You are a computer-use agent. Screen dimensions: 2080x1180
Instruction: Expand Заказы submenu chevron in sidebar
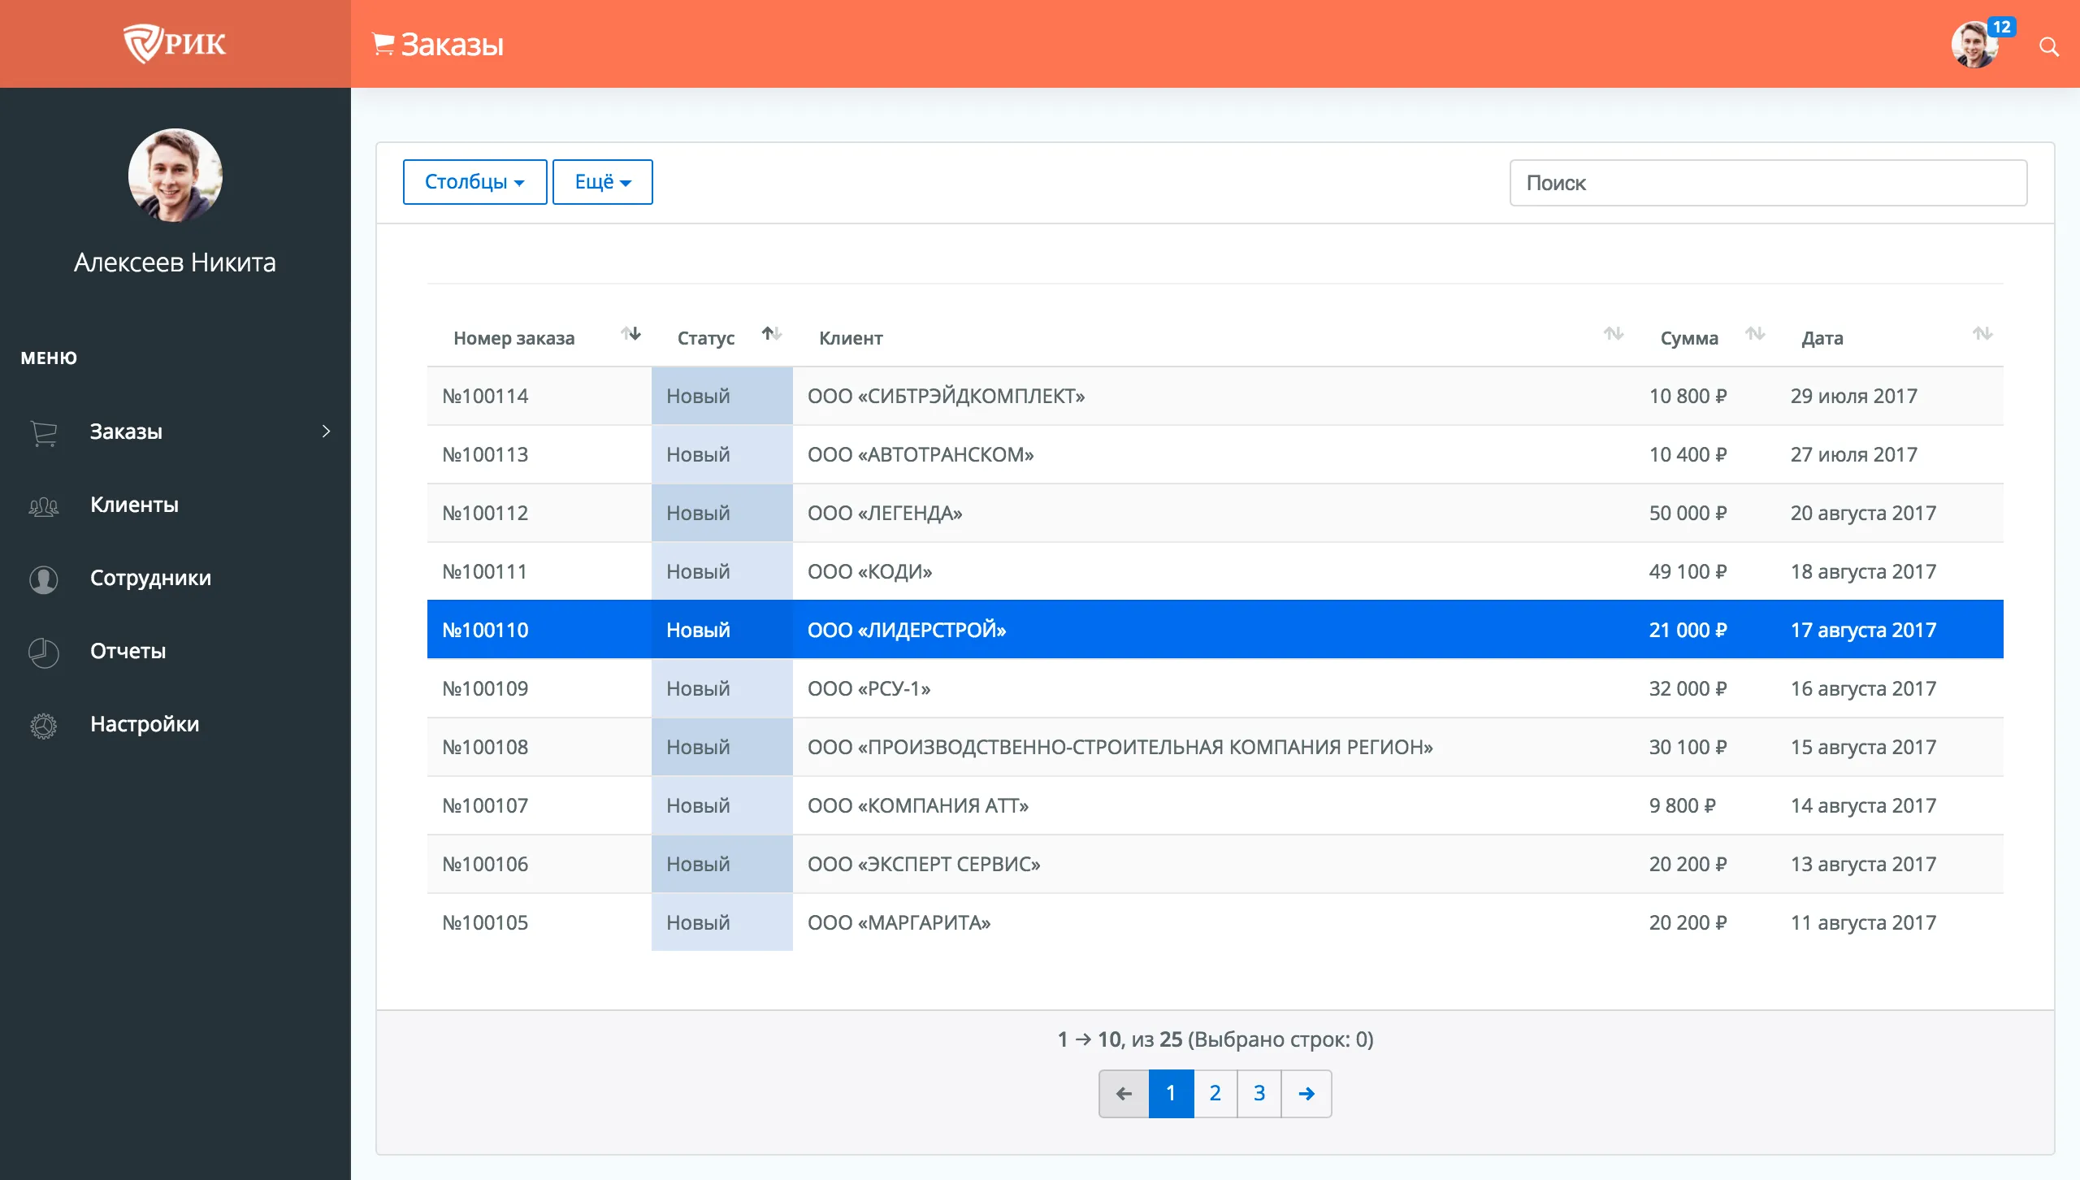tap(326, 432)
